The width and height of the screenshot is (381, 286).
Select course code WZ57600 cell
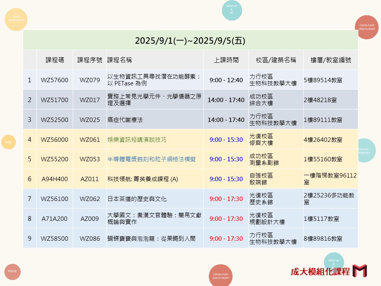54,80
